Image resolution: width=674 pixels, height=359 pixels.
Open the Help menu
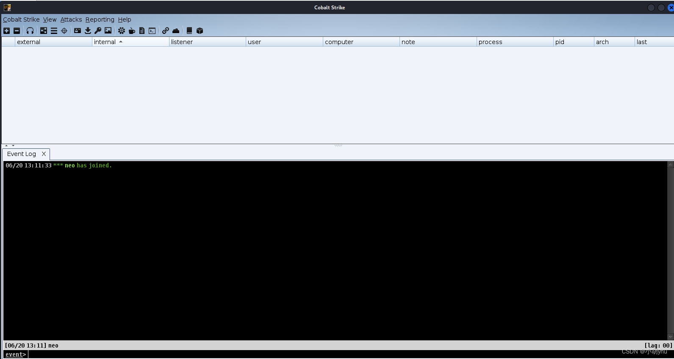click(x=125, y=19)
